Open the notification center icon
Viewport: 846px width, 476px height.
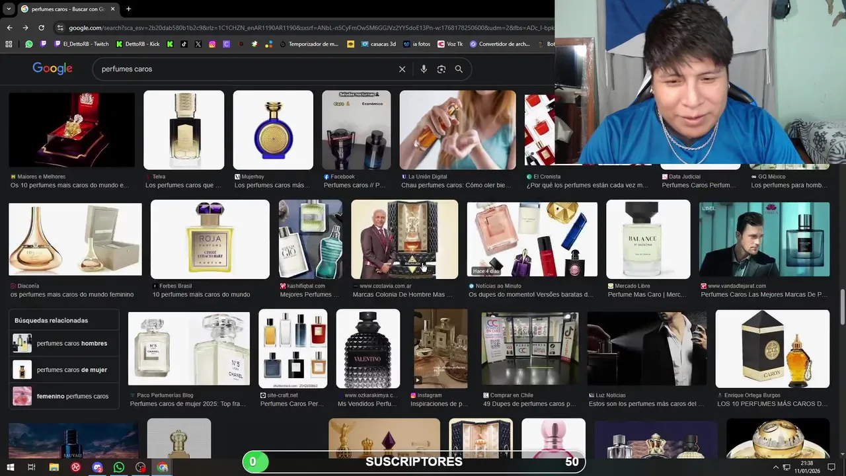coord(832,467)
